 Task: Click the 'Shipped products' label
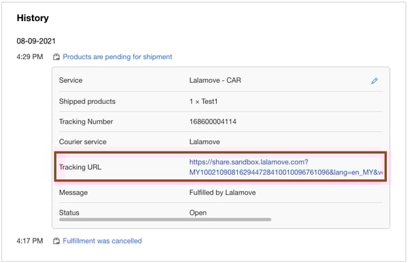tap(87, 101)
